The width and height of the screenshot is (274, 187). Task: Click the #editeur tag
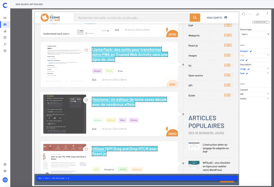click(x=98, y=120)
